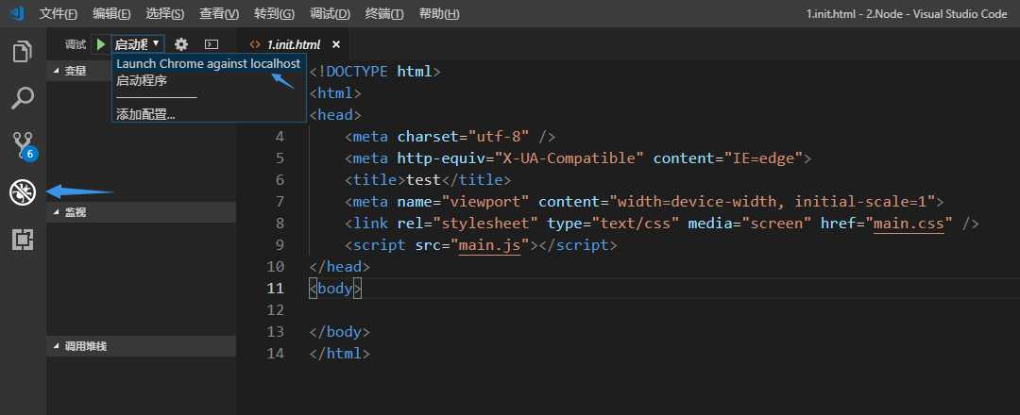The width and height of the screenshot is (1020, 415).
Task: Click the "text/css" type value
Action: 635,224
